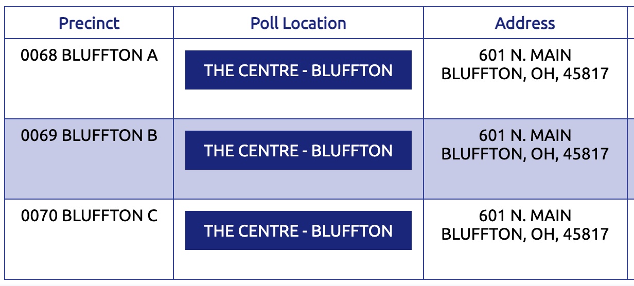634x286 pixels.
Task: Sort by the Precinct column header
Action: pos(89,23)
